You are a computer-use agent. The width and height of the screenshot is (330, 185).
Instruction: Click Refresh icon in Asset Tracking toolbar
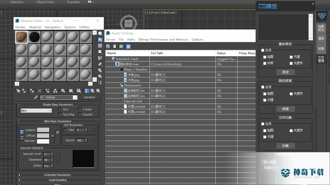pyautogui.click(x=108, y=46)
